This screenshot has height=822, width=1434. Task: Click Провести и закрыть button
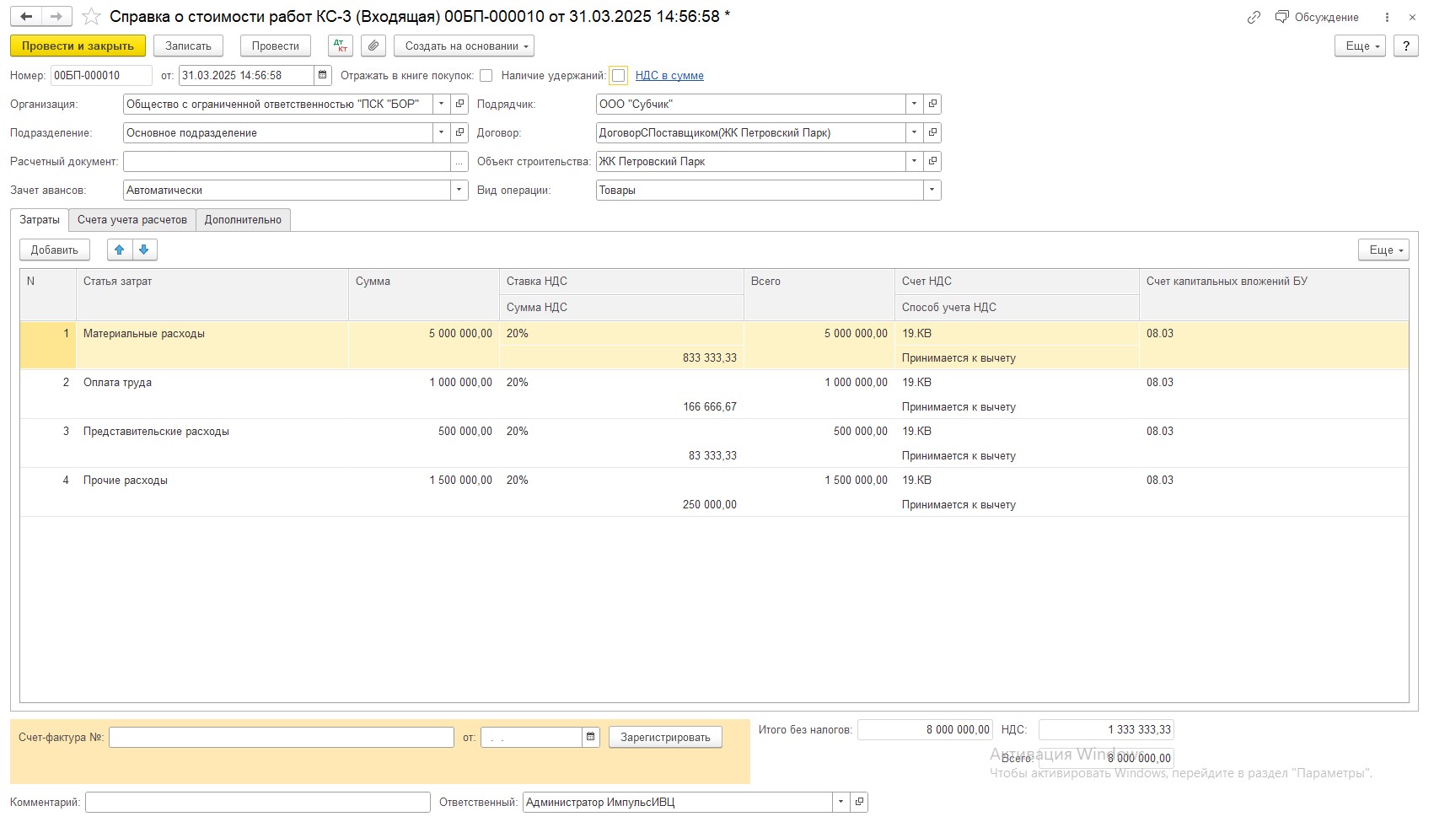[x=78, y=46]
